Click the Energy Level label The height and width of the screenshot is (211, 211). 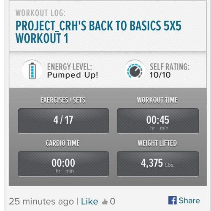pos(70,67)
